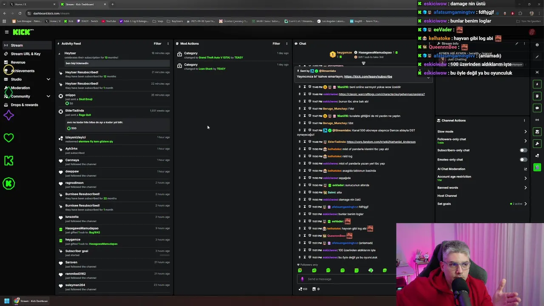Click AI Chat Moderation row
The width and height of the screenshot is (544, 306).
482,169
